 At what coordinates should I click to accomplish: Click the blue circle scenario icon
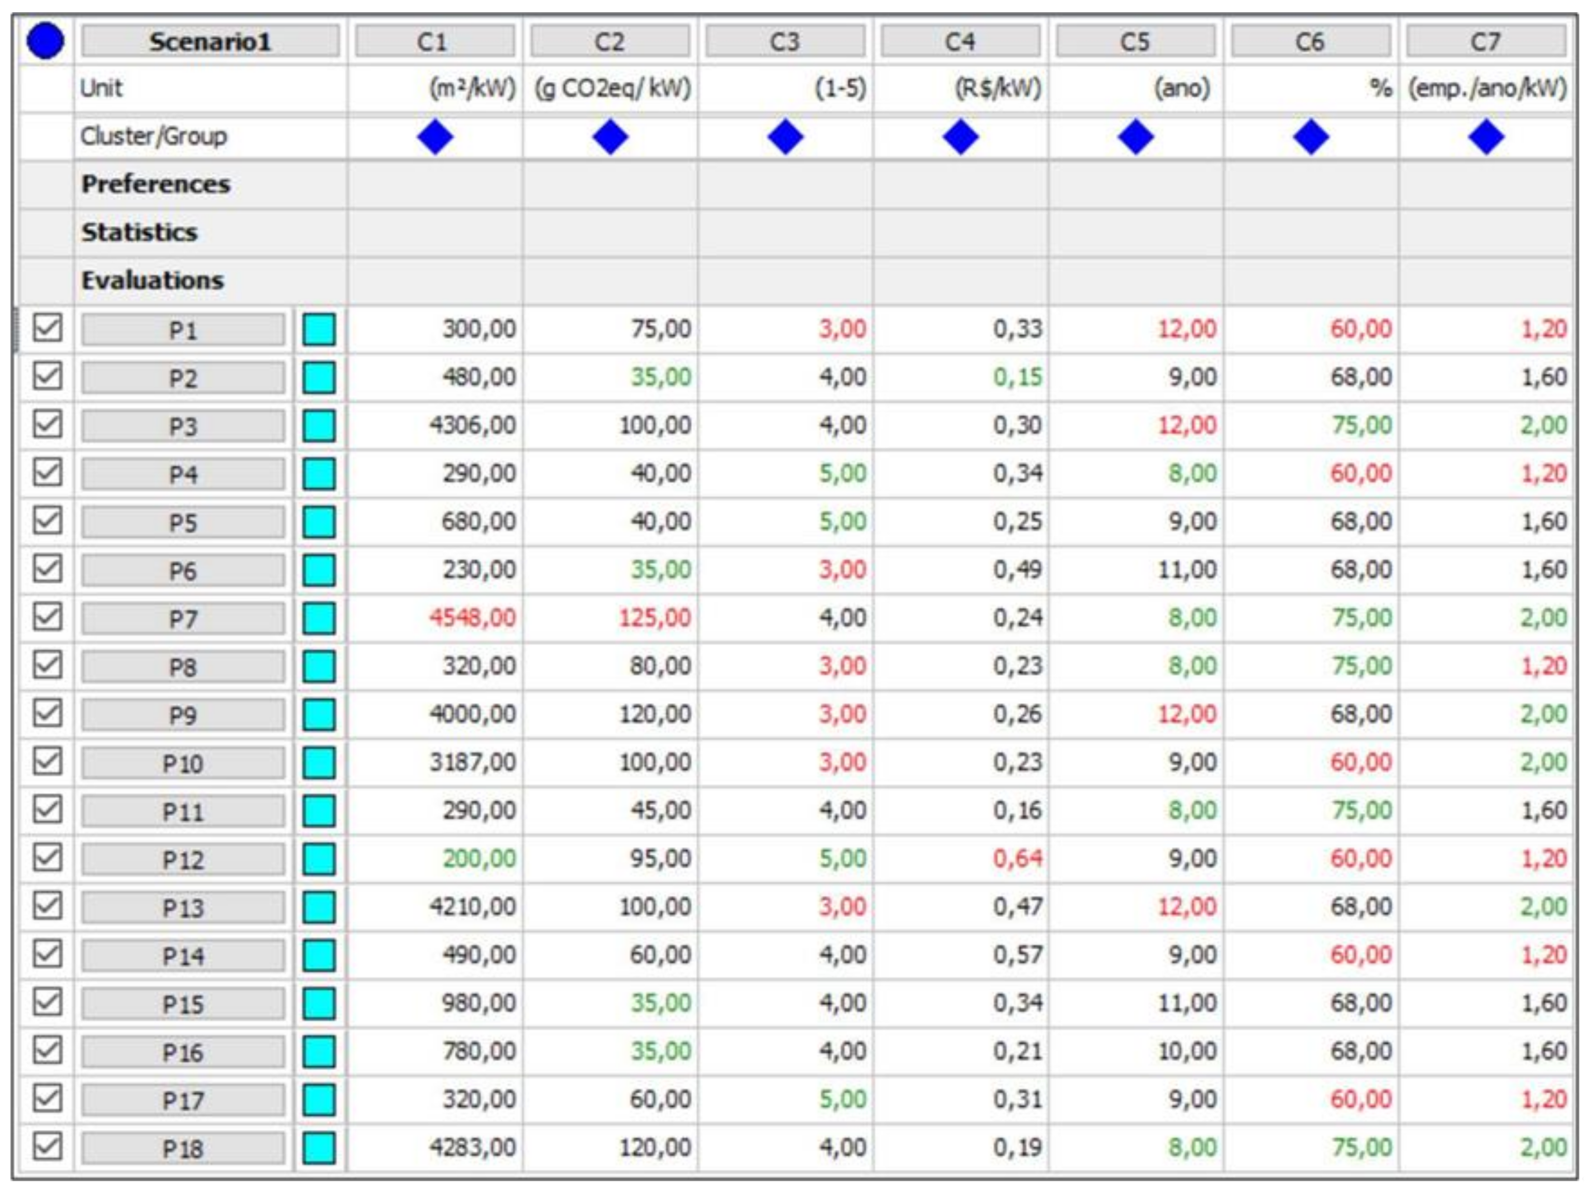45,42
